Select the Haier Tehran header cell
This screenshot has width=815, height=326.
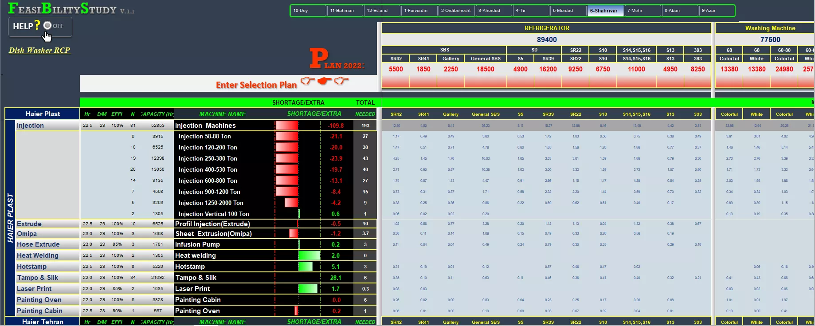click(x=43, y=322)
